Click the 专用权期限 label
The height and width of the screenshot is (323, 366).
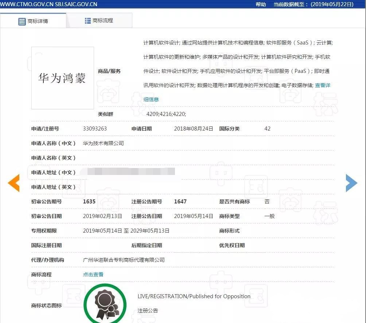click(x=44, y=231)
